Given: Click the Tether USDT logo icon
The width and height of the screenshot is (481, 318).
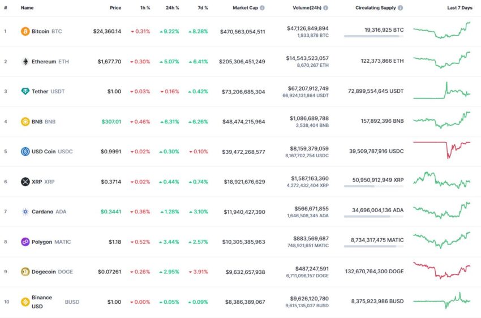Looking at the screenshot, I should coord(25,92).
